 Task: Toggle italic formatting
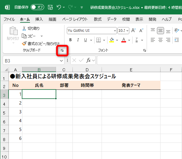[x=78, y=40]
